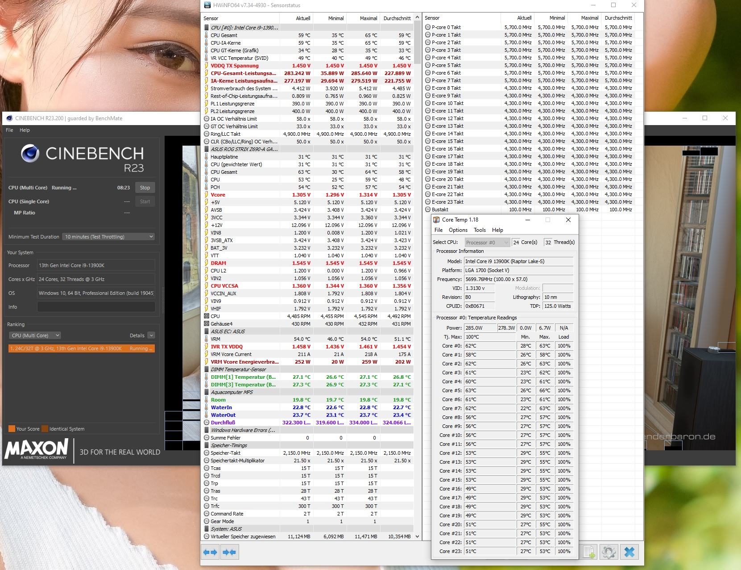741x570 pixels.
Task: Click right panel Durchschnitt column header
Action: 618,18
